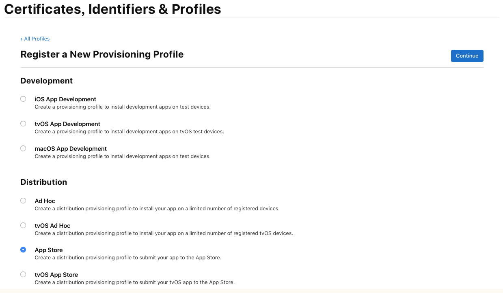503x293 pixels.
Task: Choose the macOS App Development radio option
Action: pyautogui.click(x=23, y=148)
